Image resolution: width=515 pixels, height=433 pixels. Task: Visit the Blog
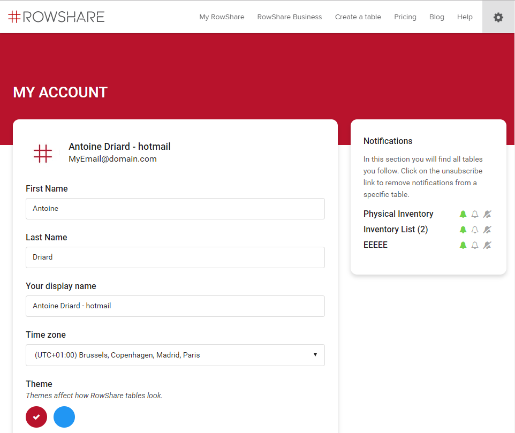click(x=436, y=17)
